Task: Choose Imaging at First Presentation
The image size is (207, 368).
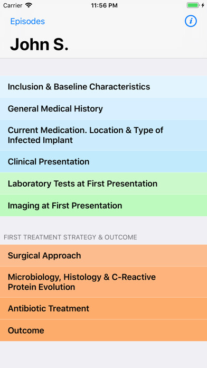Action: click(x=103, y=205)
